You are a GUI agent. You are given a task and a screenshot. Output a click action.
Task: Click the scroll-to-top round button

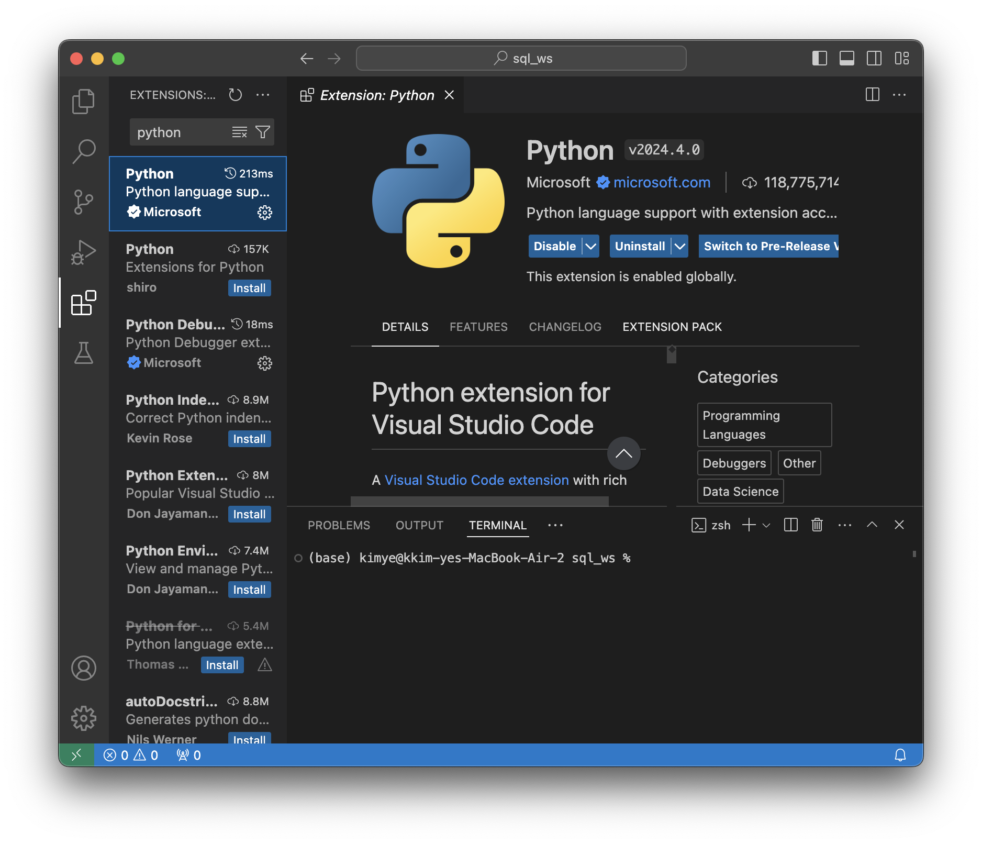[623, 453]
